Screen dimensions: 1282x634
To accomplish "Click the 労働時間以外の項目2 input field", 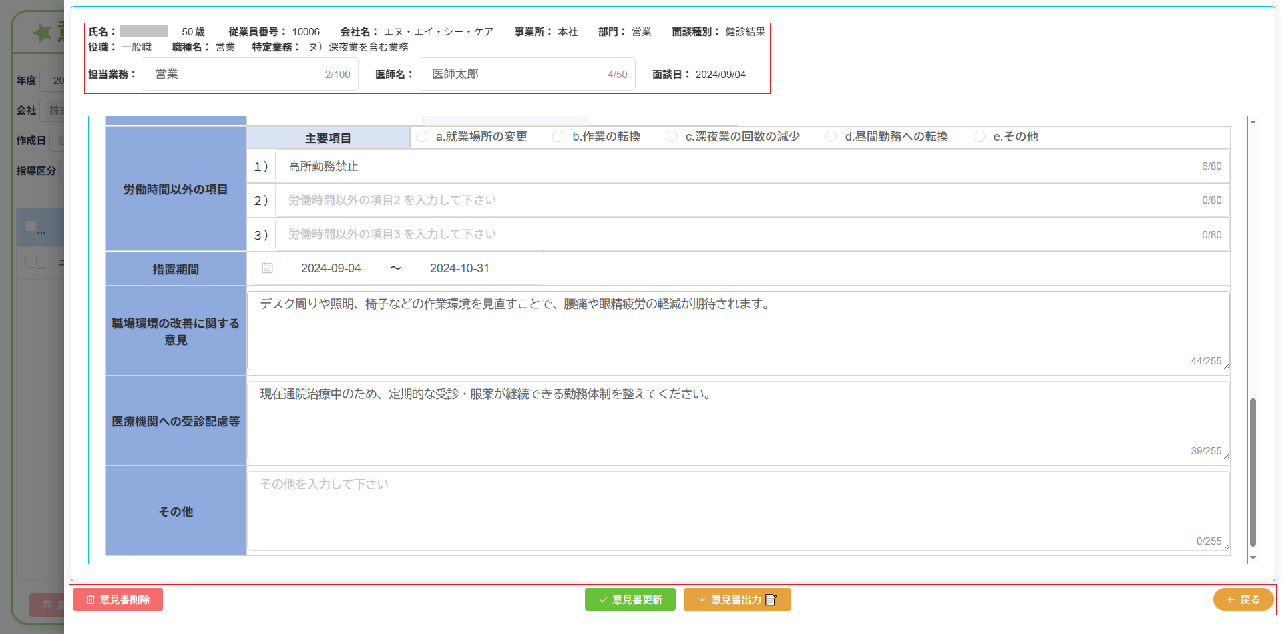I will coord(734,200).
